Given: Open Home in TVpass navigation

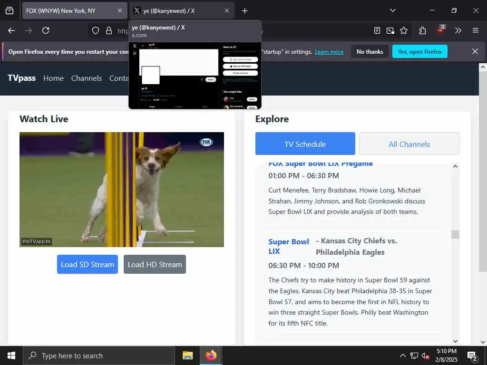Looking at the screenshot, I should [x=53, y=78].
